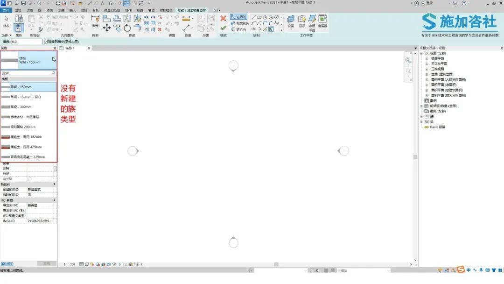Open the view scale 1 : 100 control
The height and width of the screenshot is (284, 504).
(69, 264)
